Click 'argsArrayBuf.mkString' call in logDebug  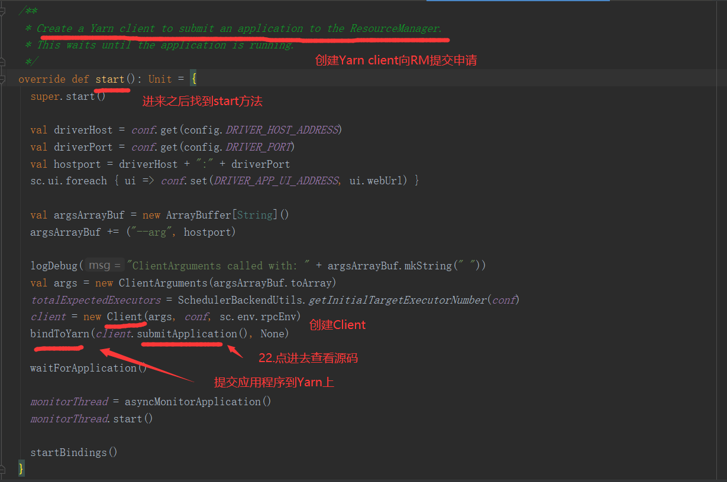[389, 266]
